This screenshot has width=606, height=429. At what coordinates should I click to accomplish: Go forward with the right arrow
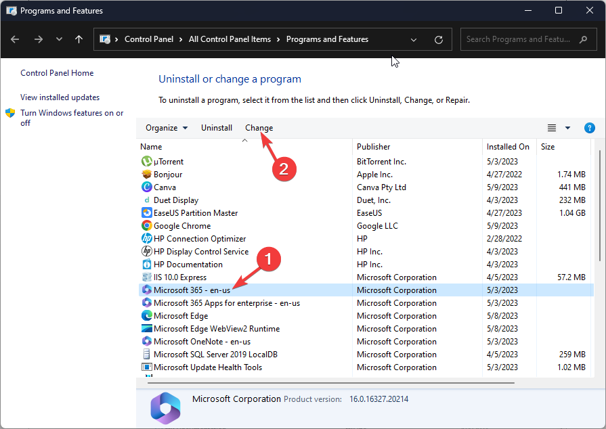(x=39, y=39)
